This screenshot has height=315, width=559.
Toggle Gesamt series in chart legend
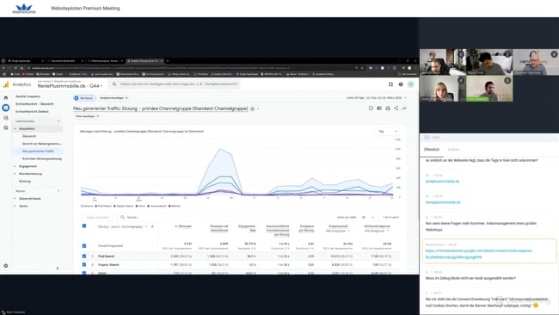87,207
